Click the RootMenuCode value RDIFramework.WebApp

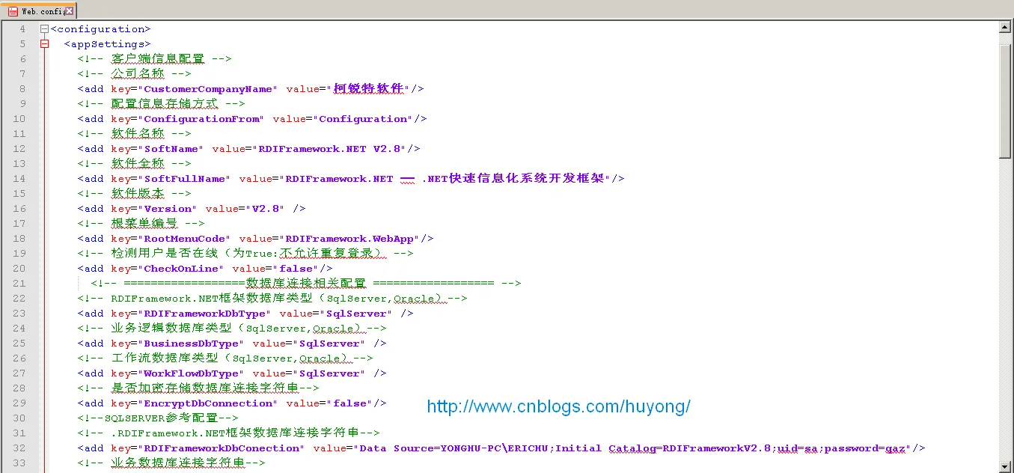(348, 239)
